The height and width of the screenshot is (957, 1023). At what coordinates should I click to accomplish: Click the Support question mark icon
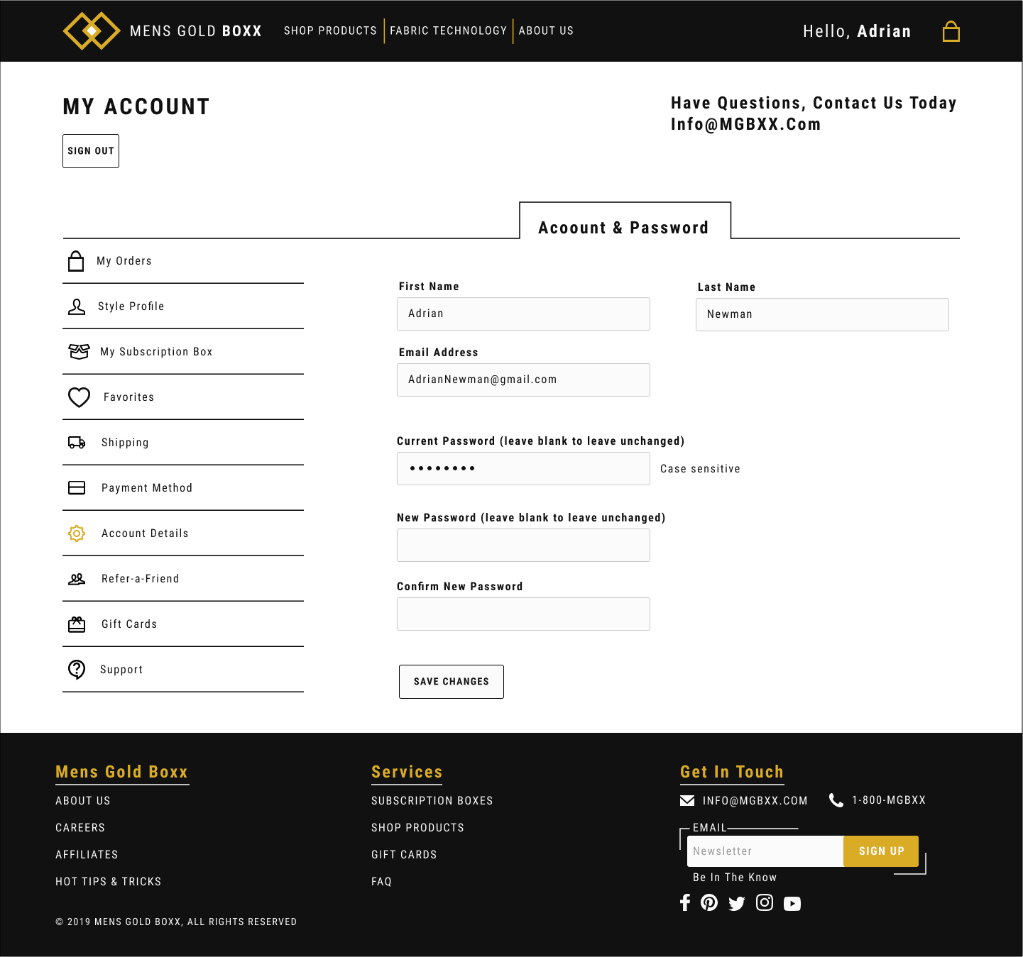[x=77, y=670]
